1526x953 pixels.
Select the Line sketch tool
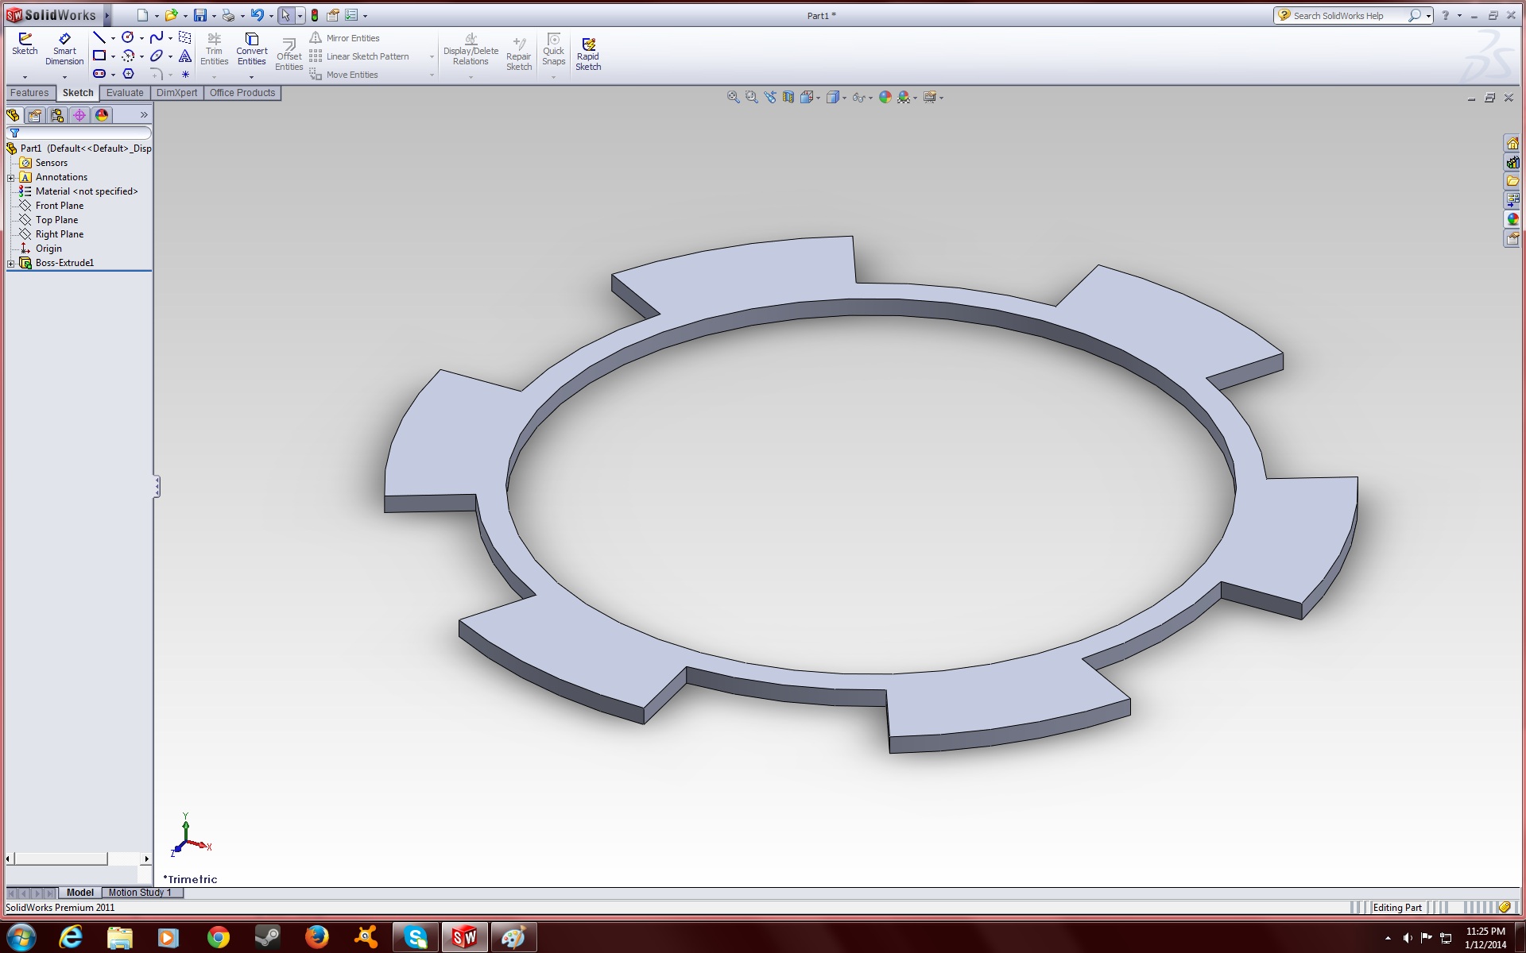pyautogui.click(x=99, y=37)
